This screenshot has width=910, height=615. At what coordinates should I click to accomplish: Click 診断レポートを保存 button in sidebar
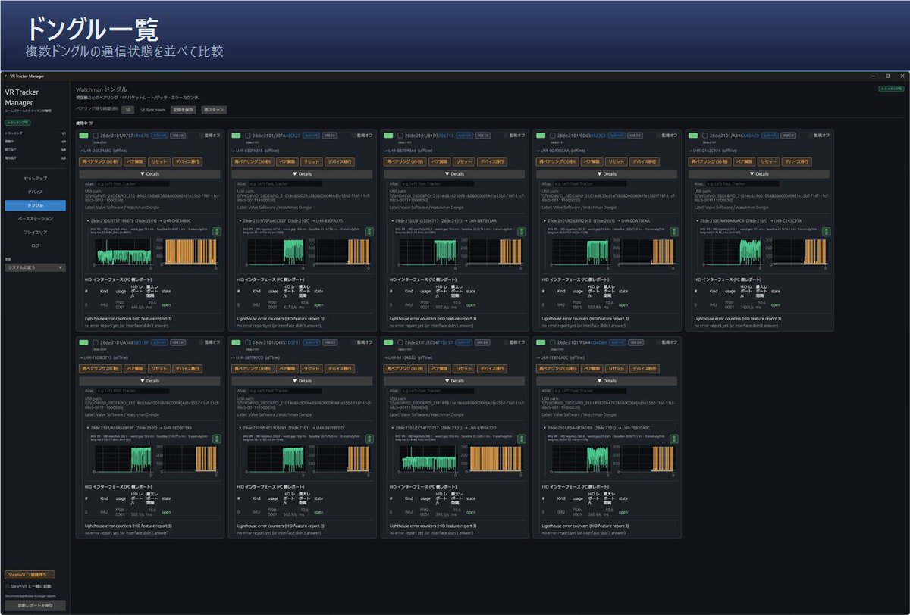coord(35,605)
